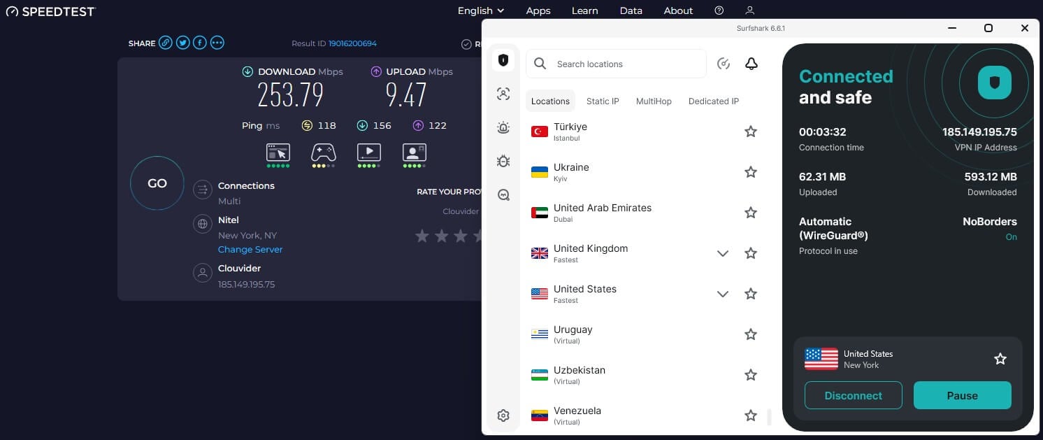Viewport: 1043px width, 440px height.
Task: Open Alternative ID from the sidebar
Action: (x=503, y=92)
